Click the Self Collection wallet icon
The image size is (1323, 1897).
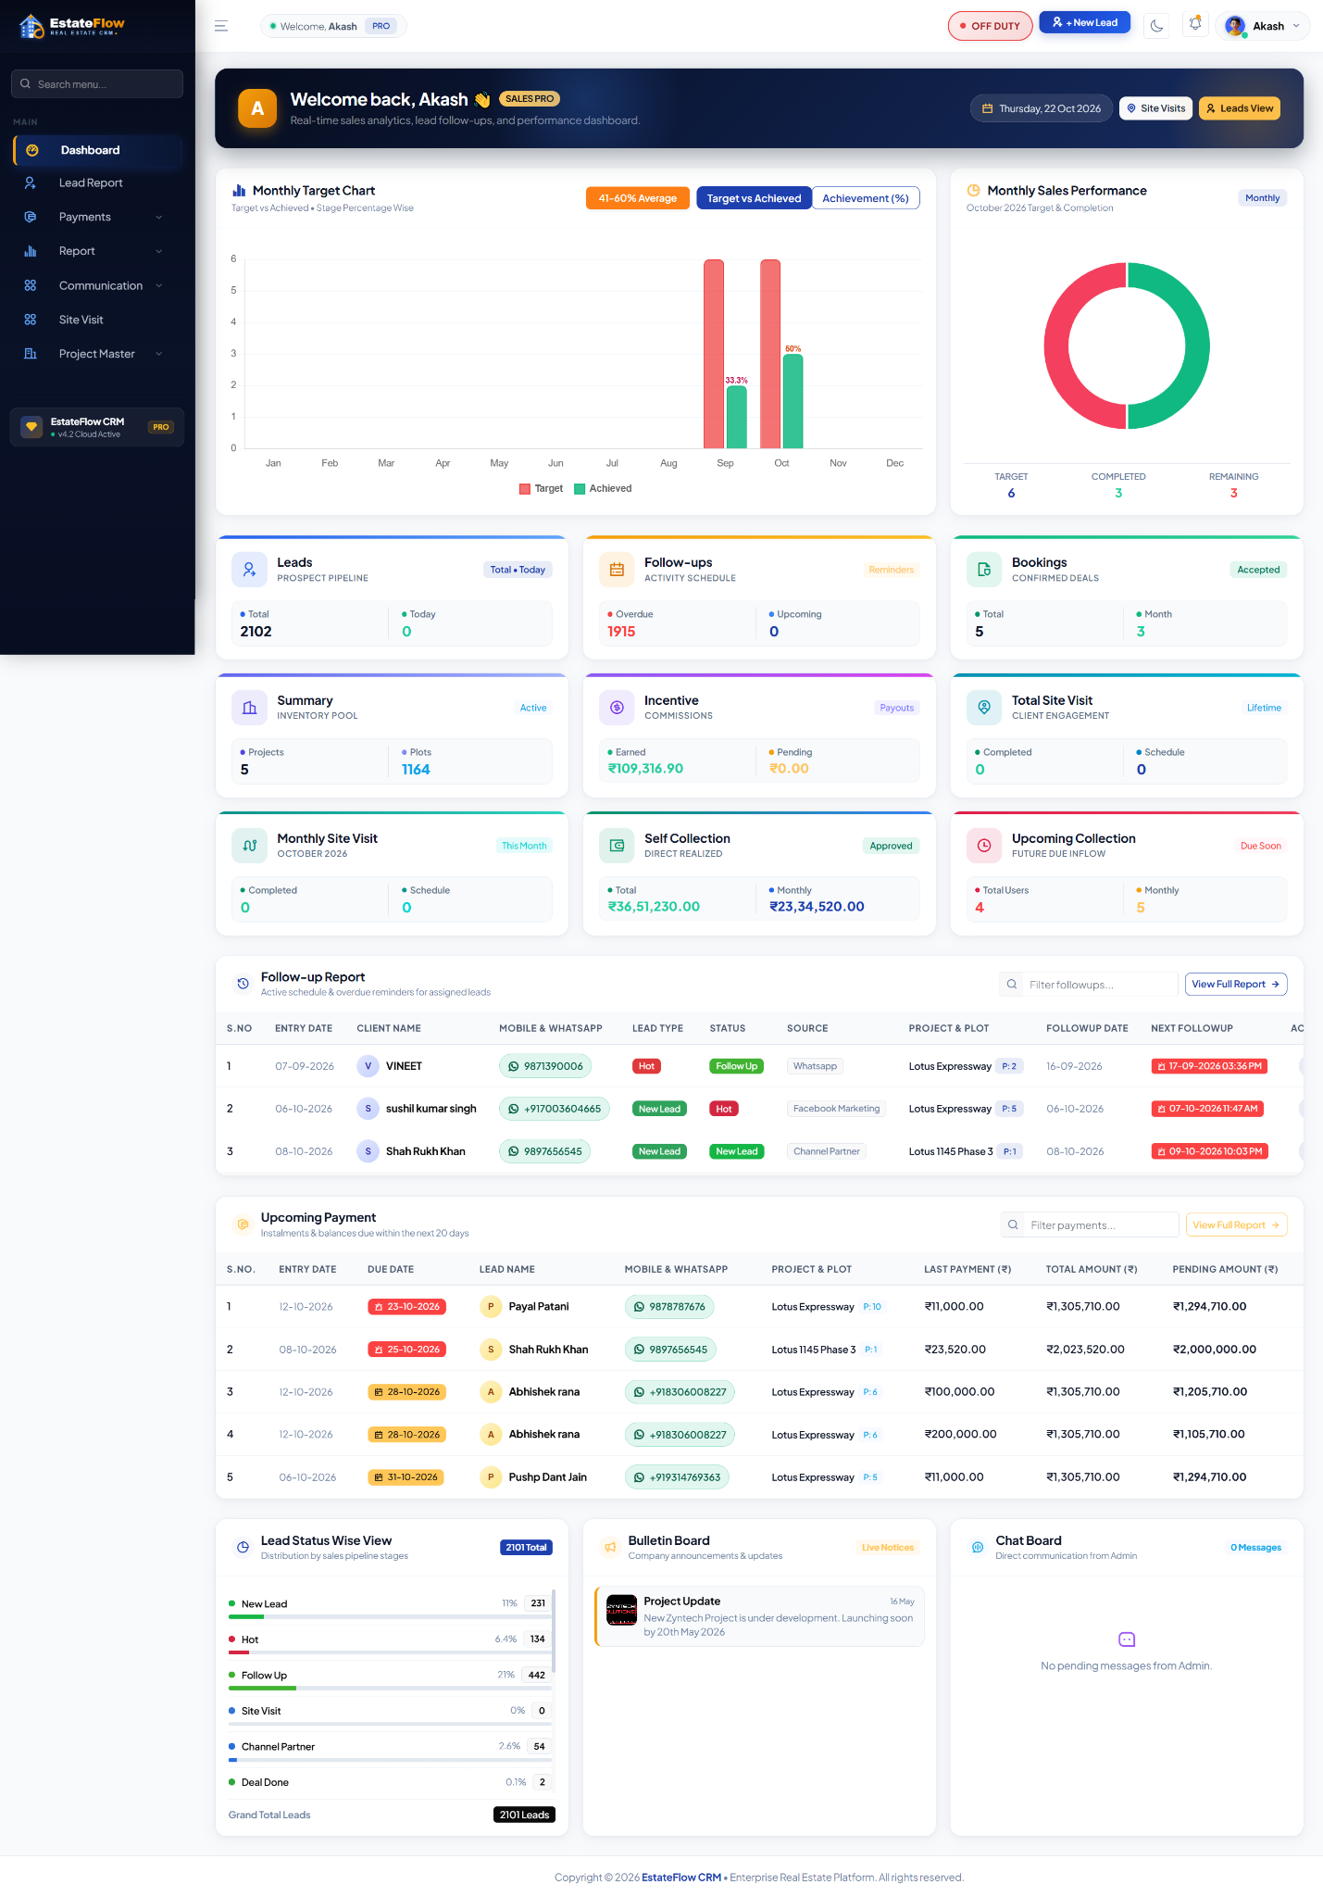click(x=617, y=846)
